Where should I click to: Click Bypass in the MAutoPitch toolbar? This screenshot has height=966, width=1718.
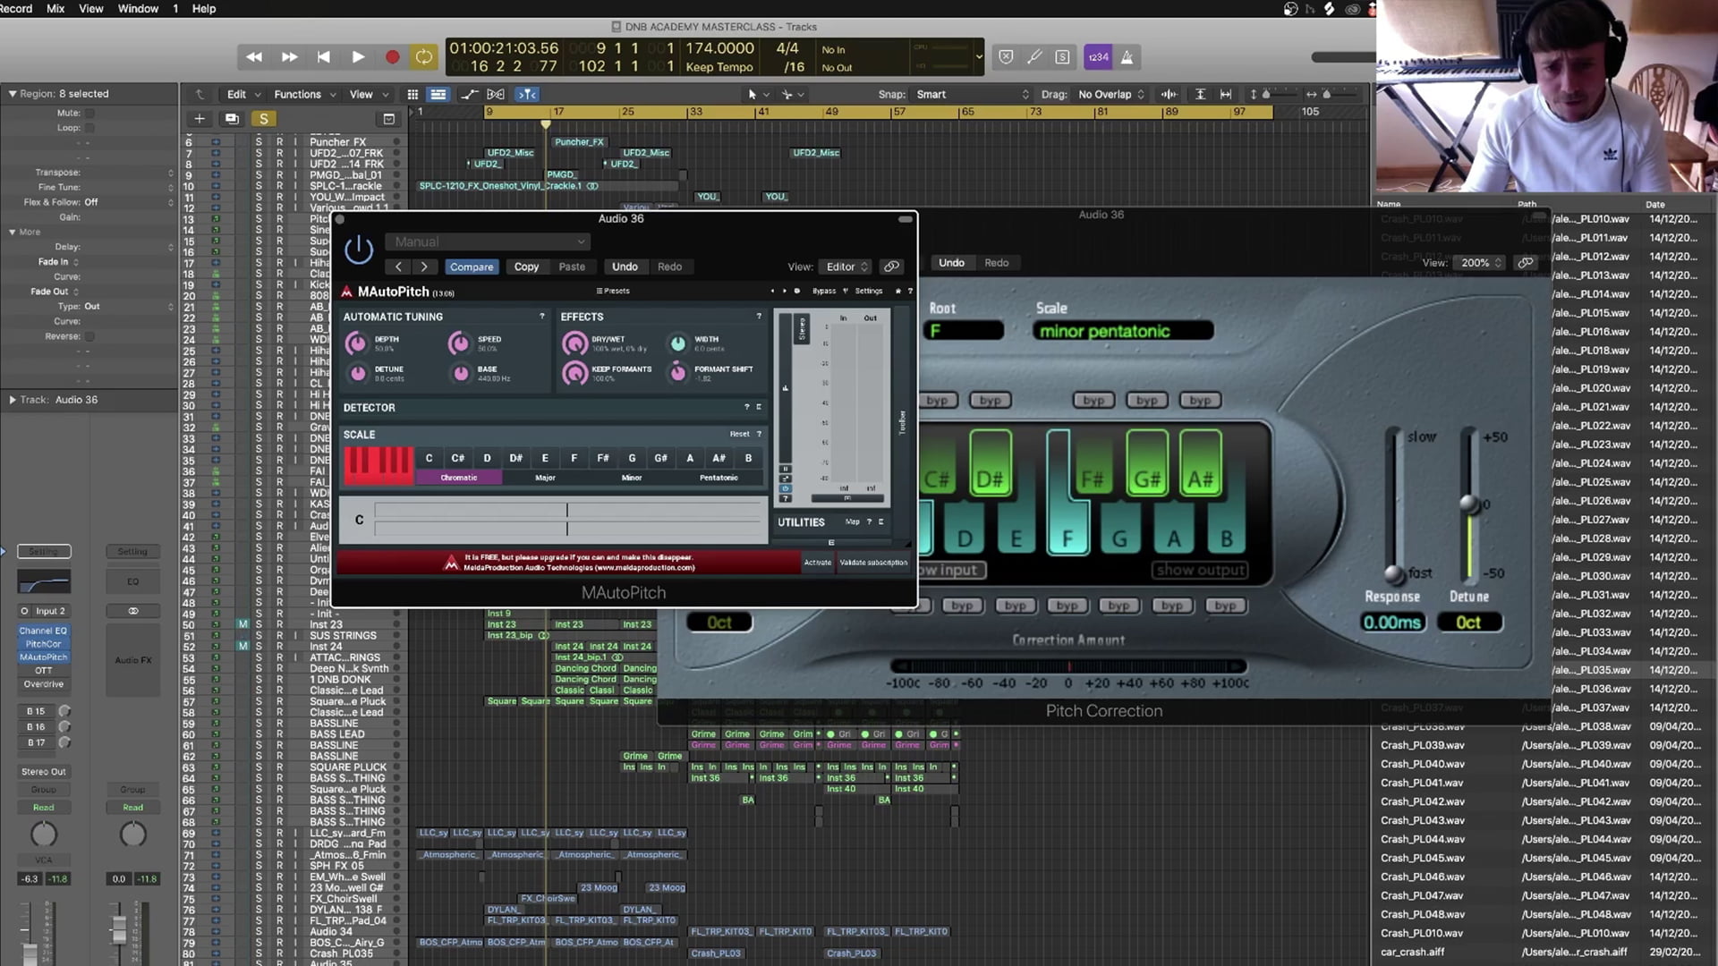[x=823, y=291]
